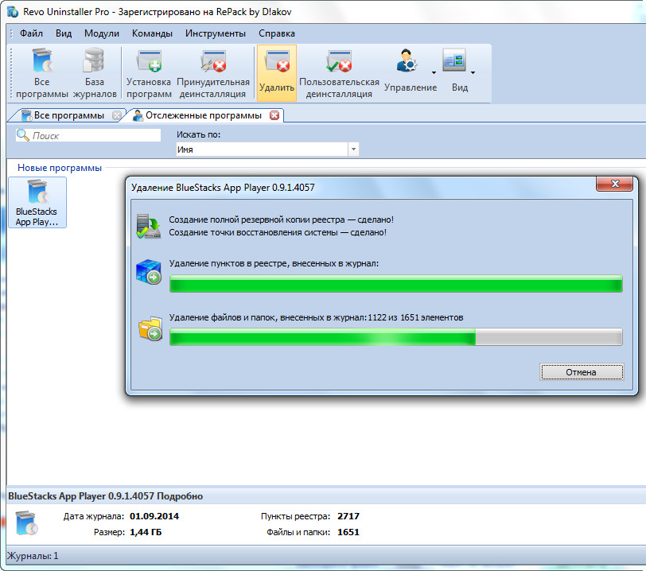
Task: Open the Инструменты menu
Action: 216,33
